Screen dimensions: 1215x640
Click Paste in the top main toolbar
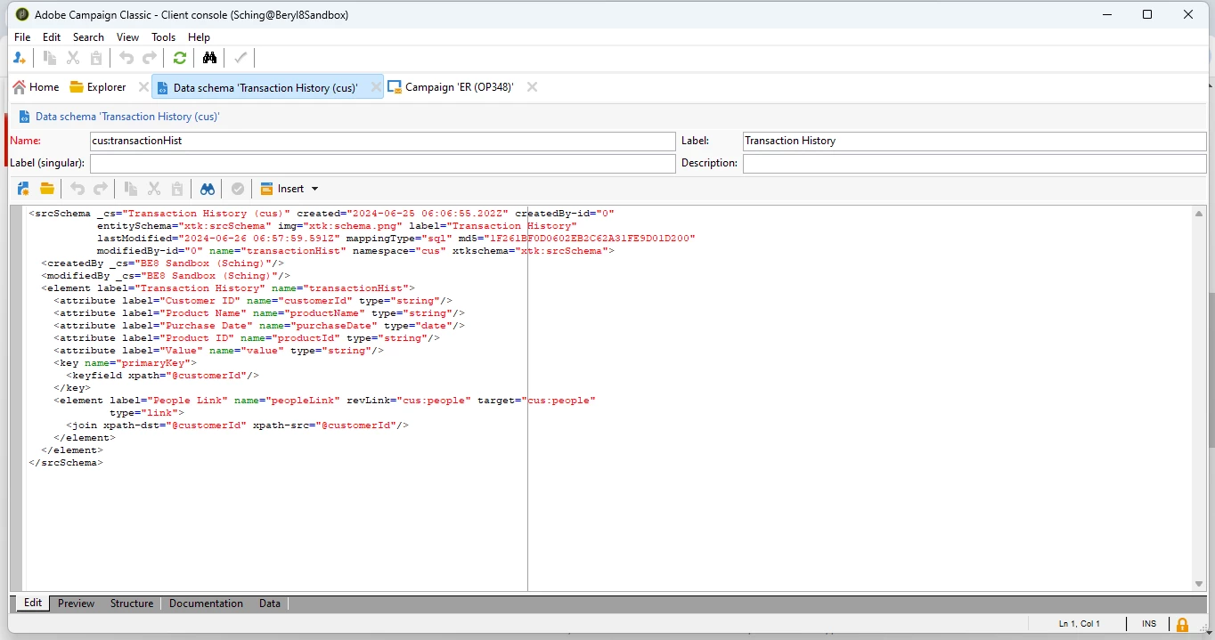(96, 58)
